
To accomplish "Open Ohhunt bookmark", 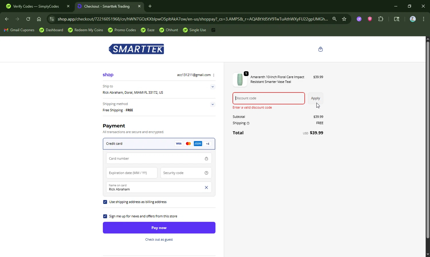I will pos(169,30).
